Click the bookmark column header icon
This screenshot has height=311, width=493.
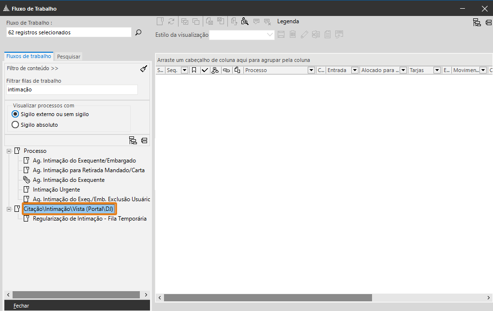pos(194,70)
